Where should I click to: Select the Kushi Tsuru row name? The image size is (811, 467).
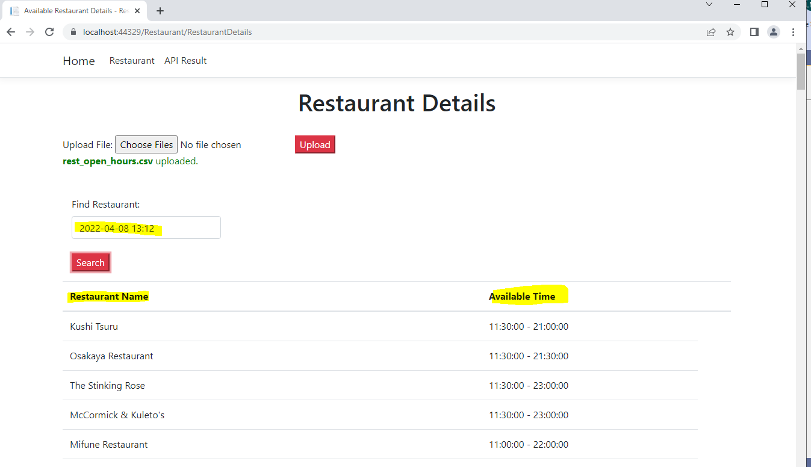[94, 327]
